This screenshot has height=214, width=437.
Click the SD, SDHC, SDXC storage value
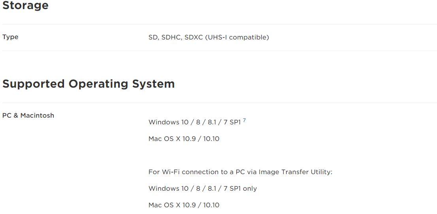click(209, 38)
